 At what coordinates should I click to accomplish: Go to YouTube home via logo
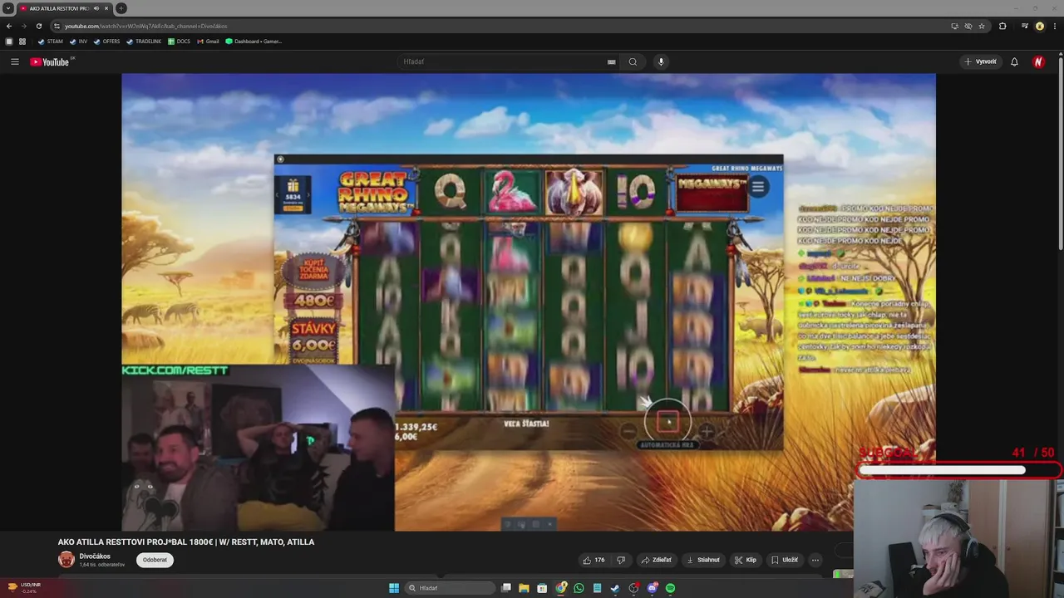click(x=50, y=61)
